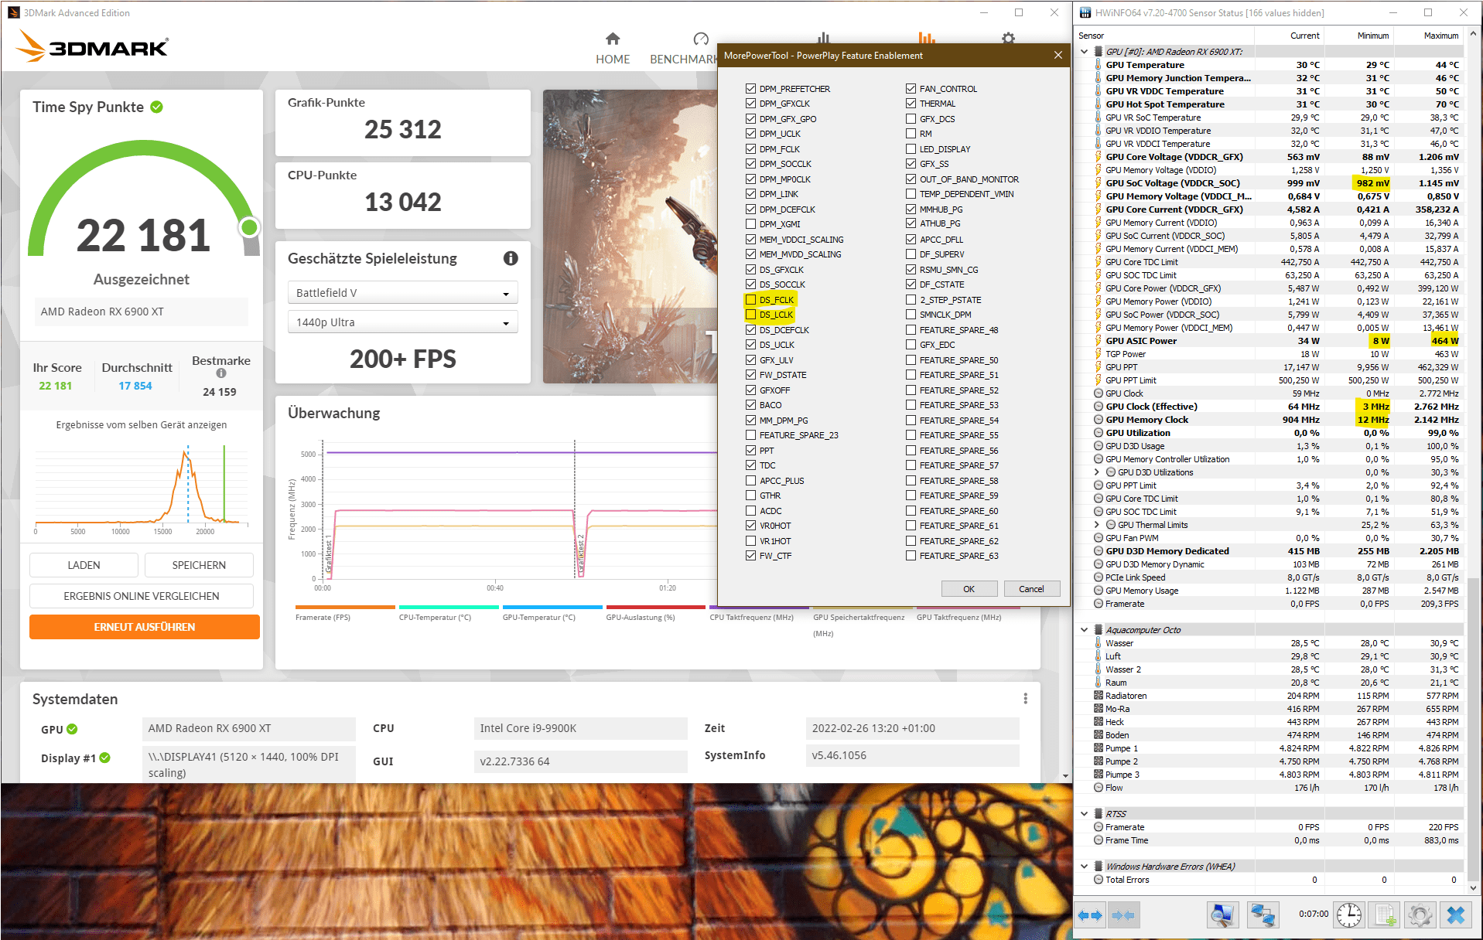
Task: Click OK in MorePowerTool dialog
Action: click(969, 589)
